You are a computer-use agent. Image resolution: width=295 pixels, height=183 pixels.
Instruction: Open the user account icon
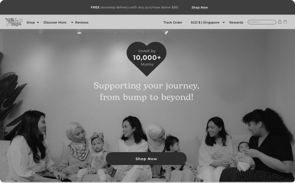(x=280, y=22)
